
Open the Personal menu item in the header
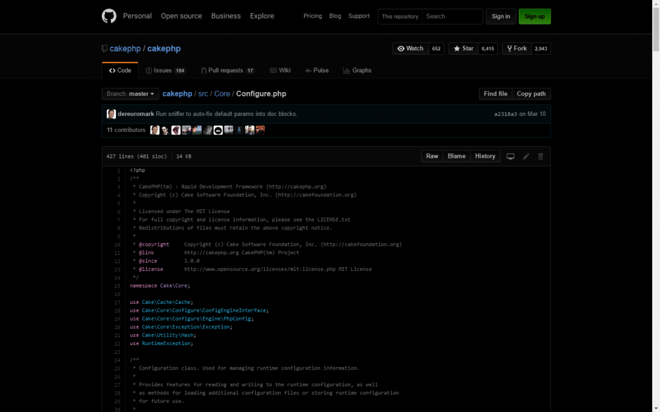pos(137,16)
